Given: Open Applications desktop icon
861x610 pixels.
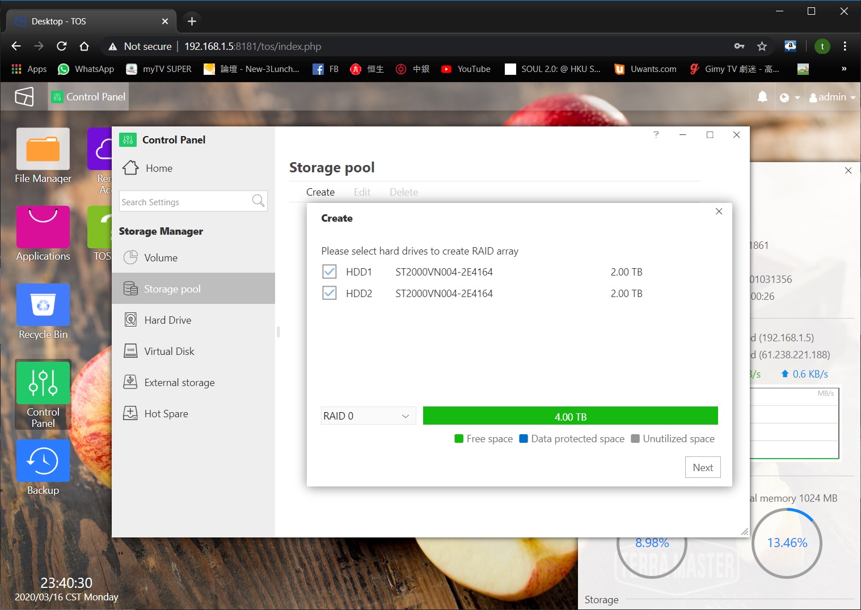Looking at the screenshot, I should tap(43, 227).
